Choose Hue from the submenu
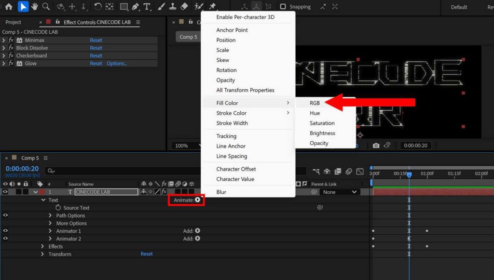This screenshot has height=280, width=494. tap(315, 113)
